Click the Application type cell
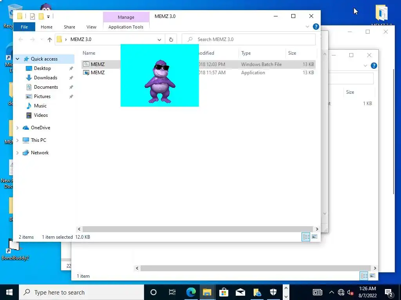 pyautogui.click(x=253, y=73)
